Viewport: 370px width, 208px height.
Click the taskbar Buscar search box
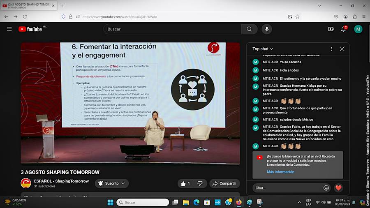point(143,202)
